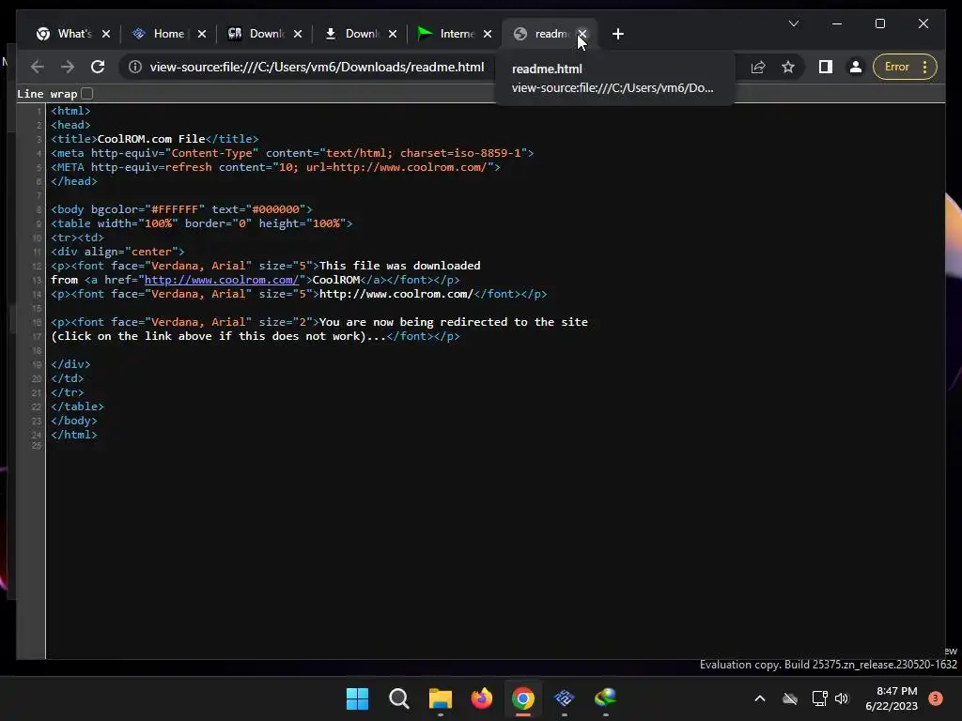Share this page icon
This screenshot has height=721, width=962.
758,67
